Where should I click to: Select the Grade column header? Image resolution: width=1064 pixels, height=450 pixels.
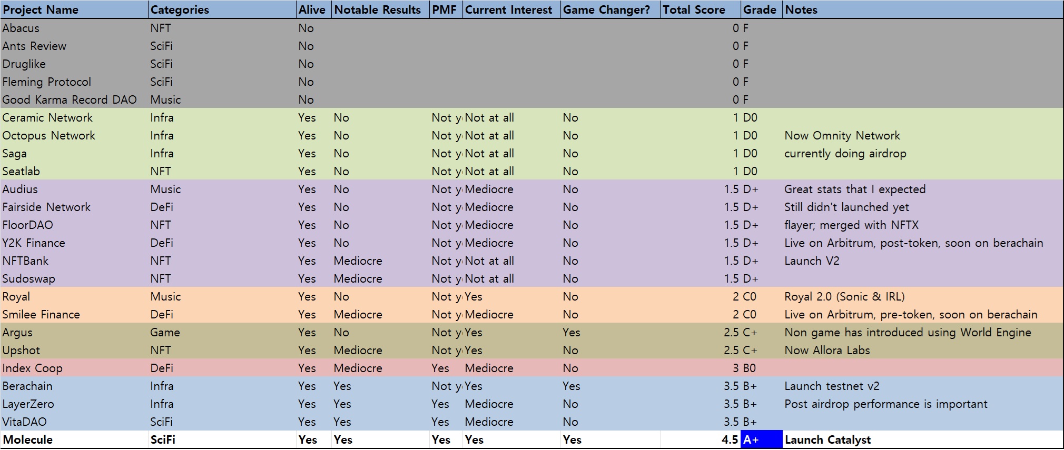pos(761,9)
